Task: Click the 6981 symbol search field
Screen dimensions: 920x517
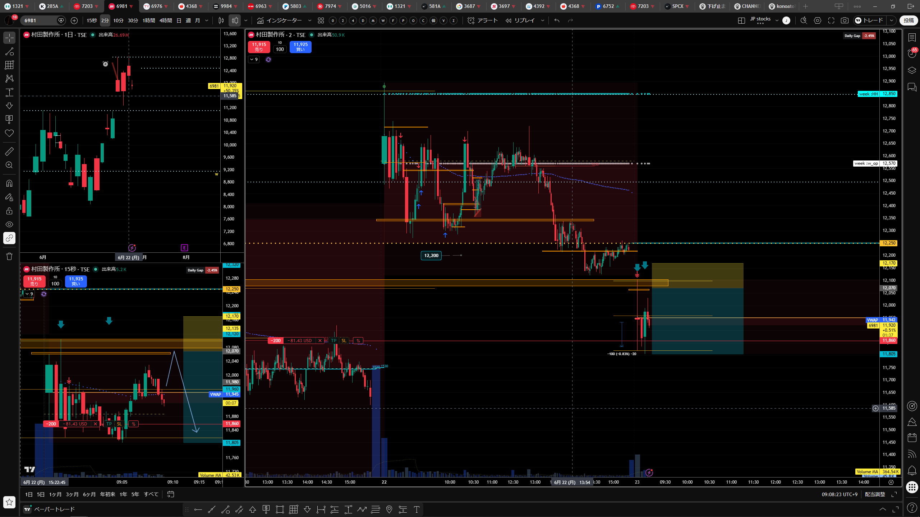Action: (x=39, y=20)
